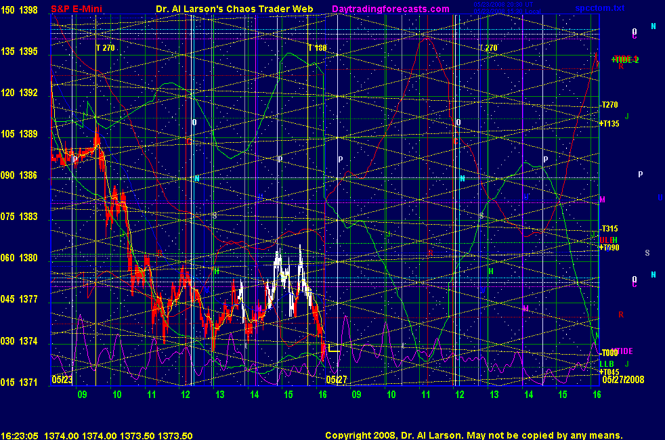Click the "T 180" vertical line label
Screen dimensions: 665x440
coord(317,47)
